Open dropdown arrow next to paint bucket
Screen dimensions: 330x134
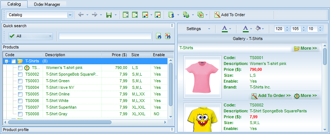(x=263, y=29)
